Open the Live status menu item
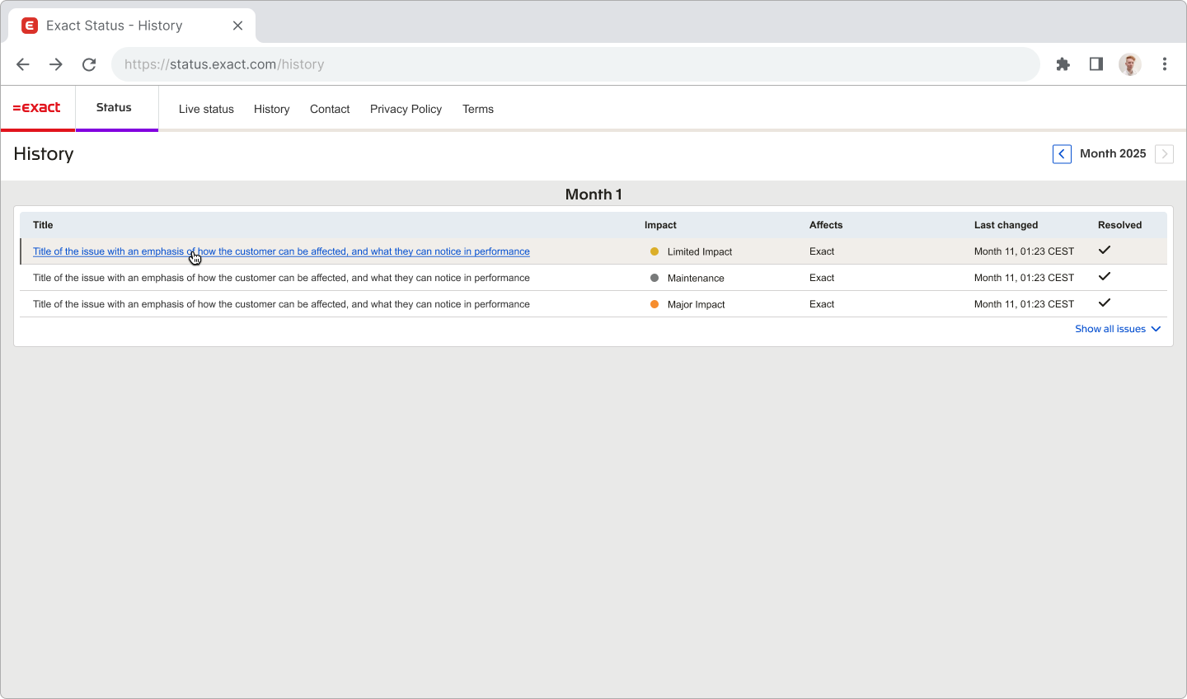This screenshot has width=1187, height=699. (206, 109)
